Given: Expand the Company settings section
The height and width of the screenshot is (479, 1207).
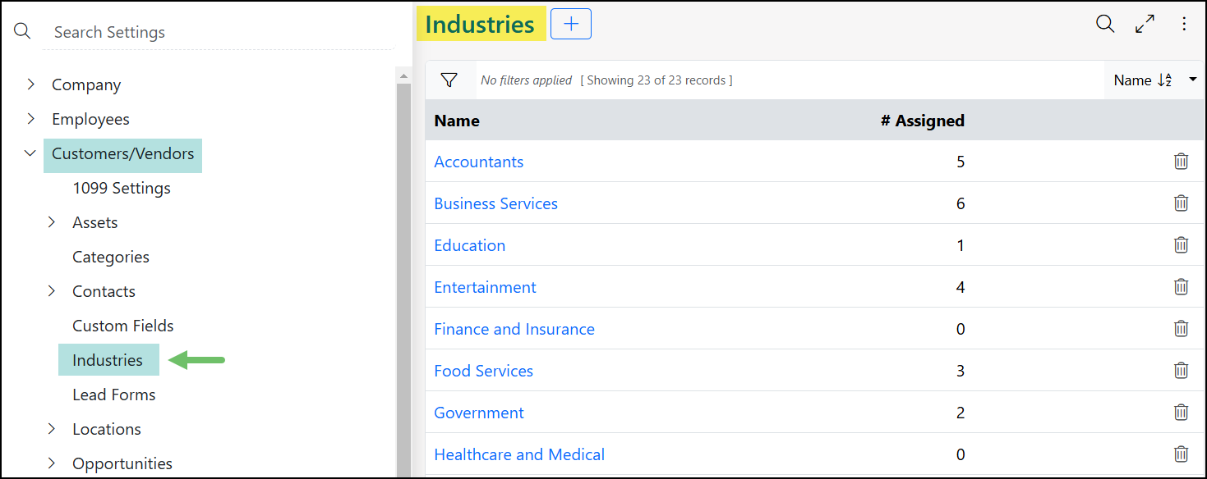Looking at the screenshot, I should 30,84.
